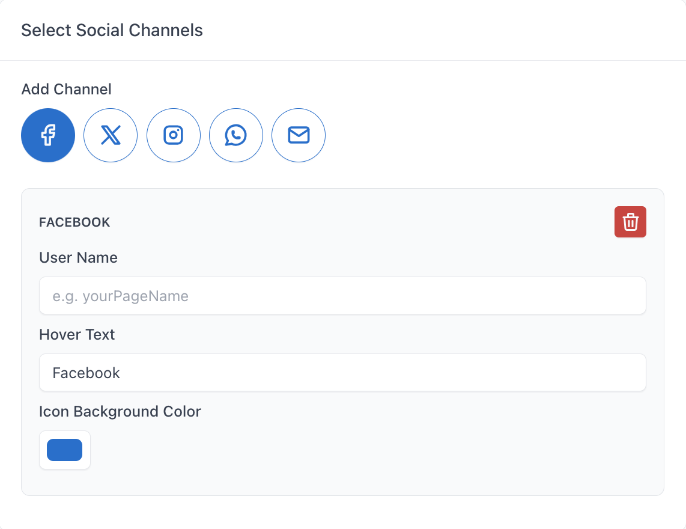Click the 'Select Social Channels' title
The height and width of the screenshot is (529, 686).
(112, 30)
